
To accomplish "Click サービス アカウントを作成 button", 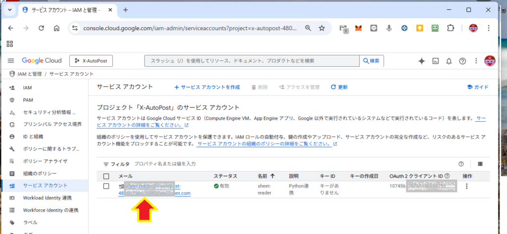I will click(x=207, y=87).
